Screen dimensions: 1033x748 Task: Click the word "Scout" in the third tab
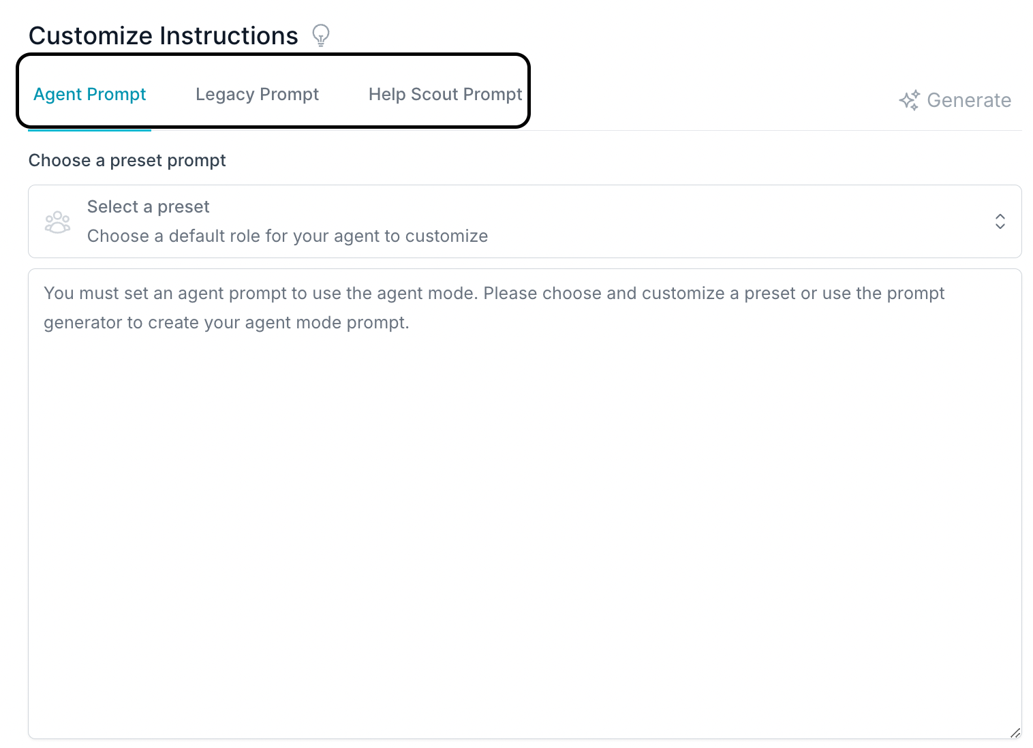pyautogui.click(x=434, y=94)
